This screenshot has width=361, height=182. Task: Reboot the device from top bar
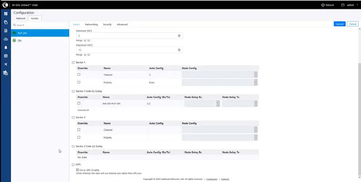[327, 5]
